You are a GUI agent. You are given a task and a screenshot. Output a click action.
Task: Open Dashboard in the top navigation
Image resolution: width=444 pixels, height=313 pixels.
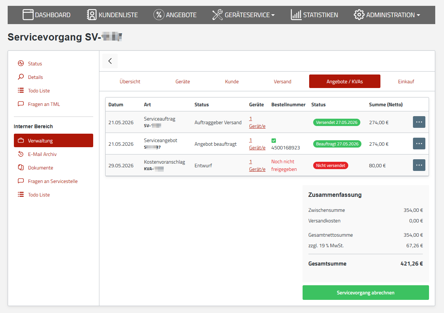(x=46, y=15)
